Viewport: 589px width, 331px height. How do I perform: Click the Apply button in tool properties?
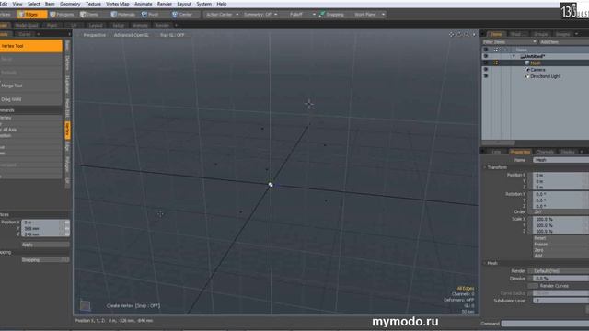point(45,245)
